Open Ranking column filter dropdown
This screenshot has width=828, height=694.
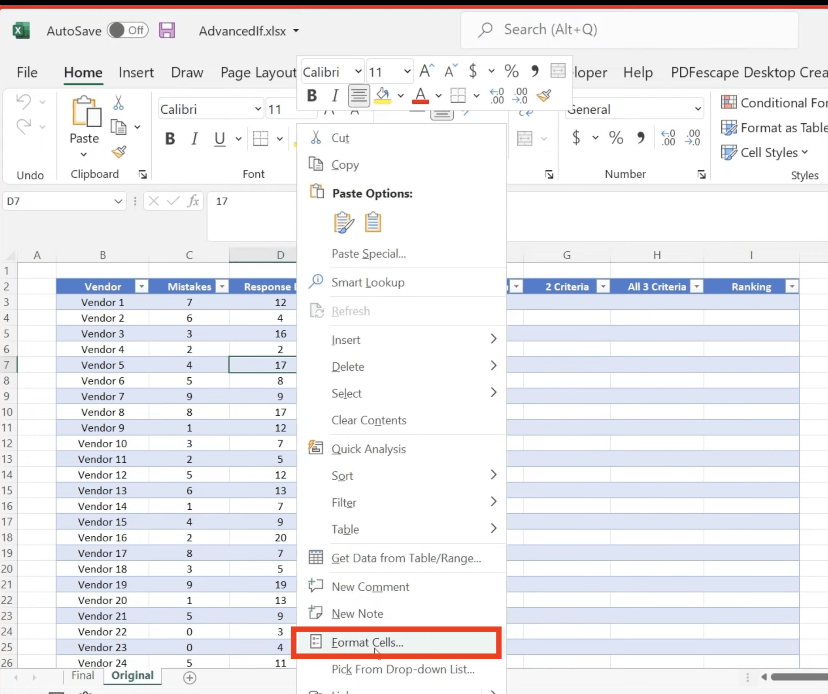coord(792,287)
